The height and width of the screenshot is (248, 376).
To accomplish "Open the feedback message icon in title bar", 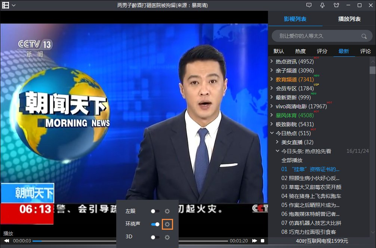I will [x=309, y=5].
